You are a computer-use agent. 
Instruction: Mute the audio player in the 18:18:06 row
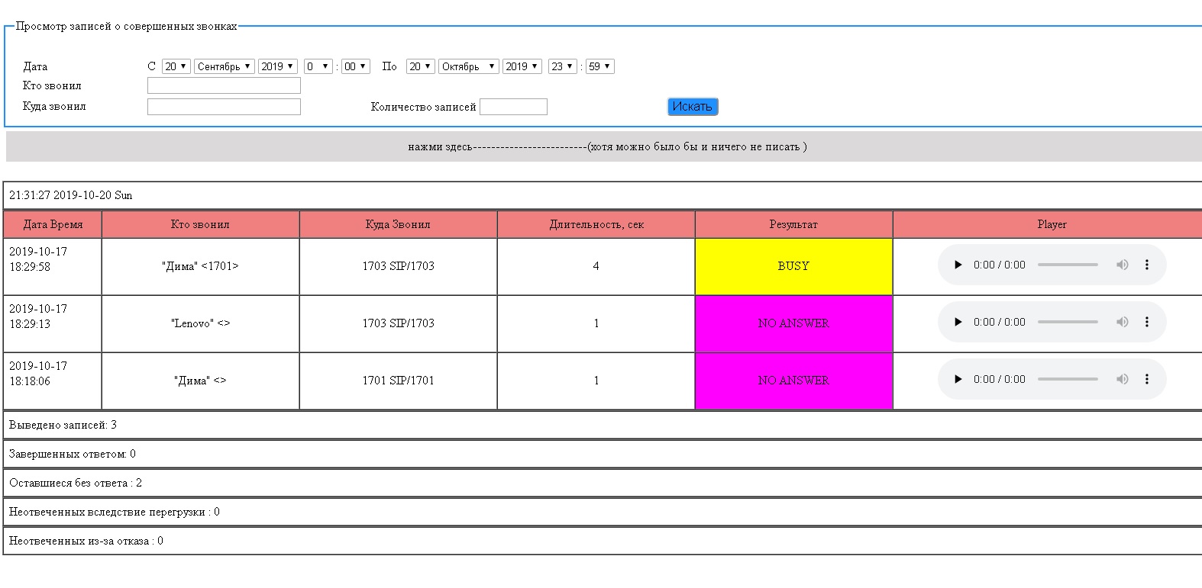[x=1122, y=380]
